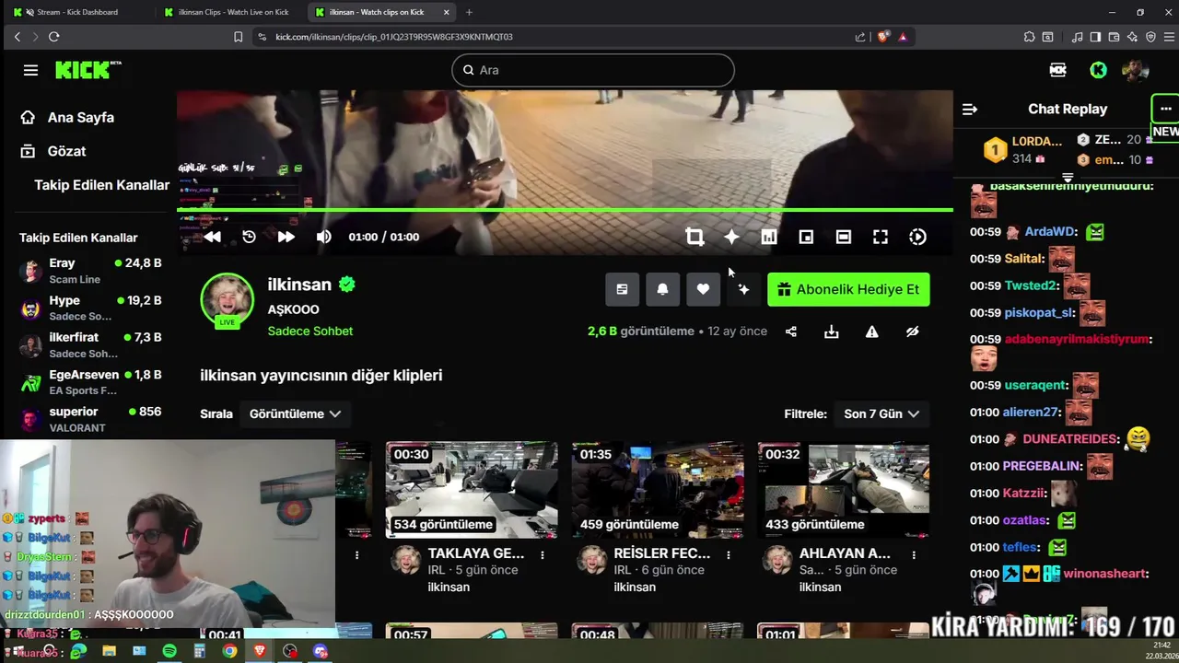The height and width of the screenshot is (663, 1179).
Task: Select the crop clip tool icon
Action: (695, 237)
